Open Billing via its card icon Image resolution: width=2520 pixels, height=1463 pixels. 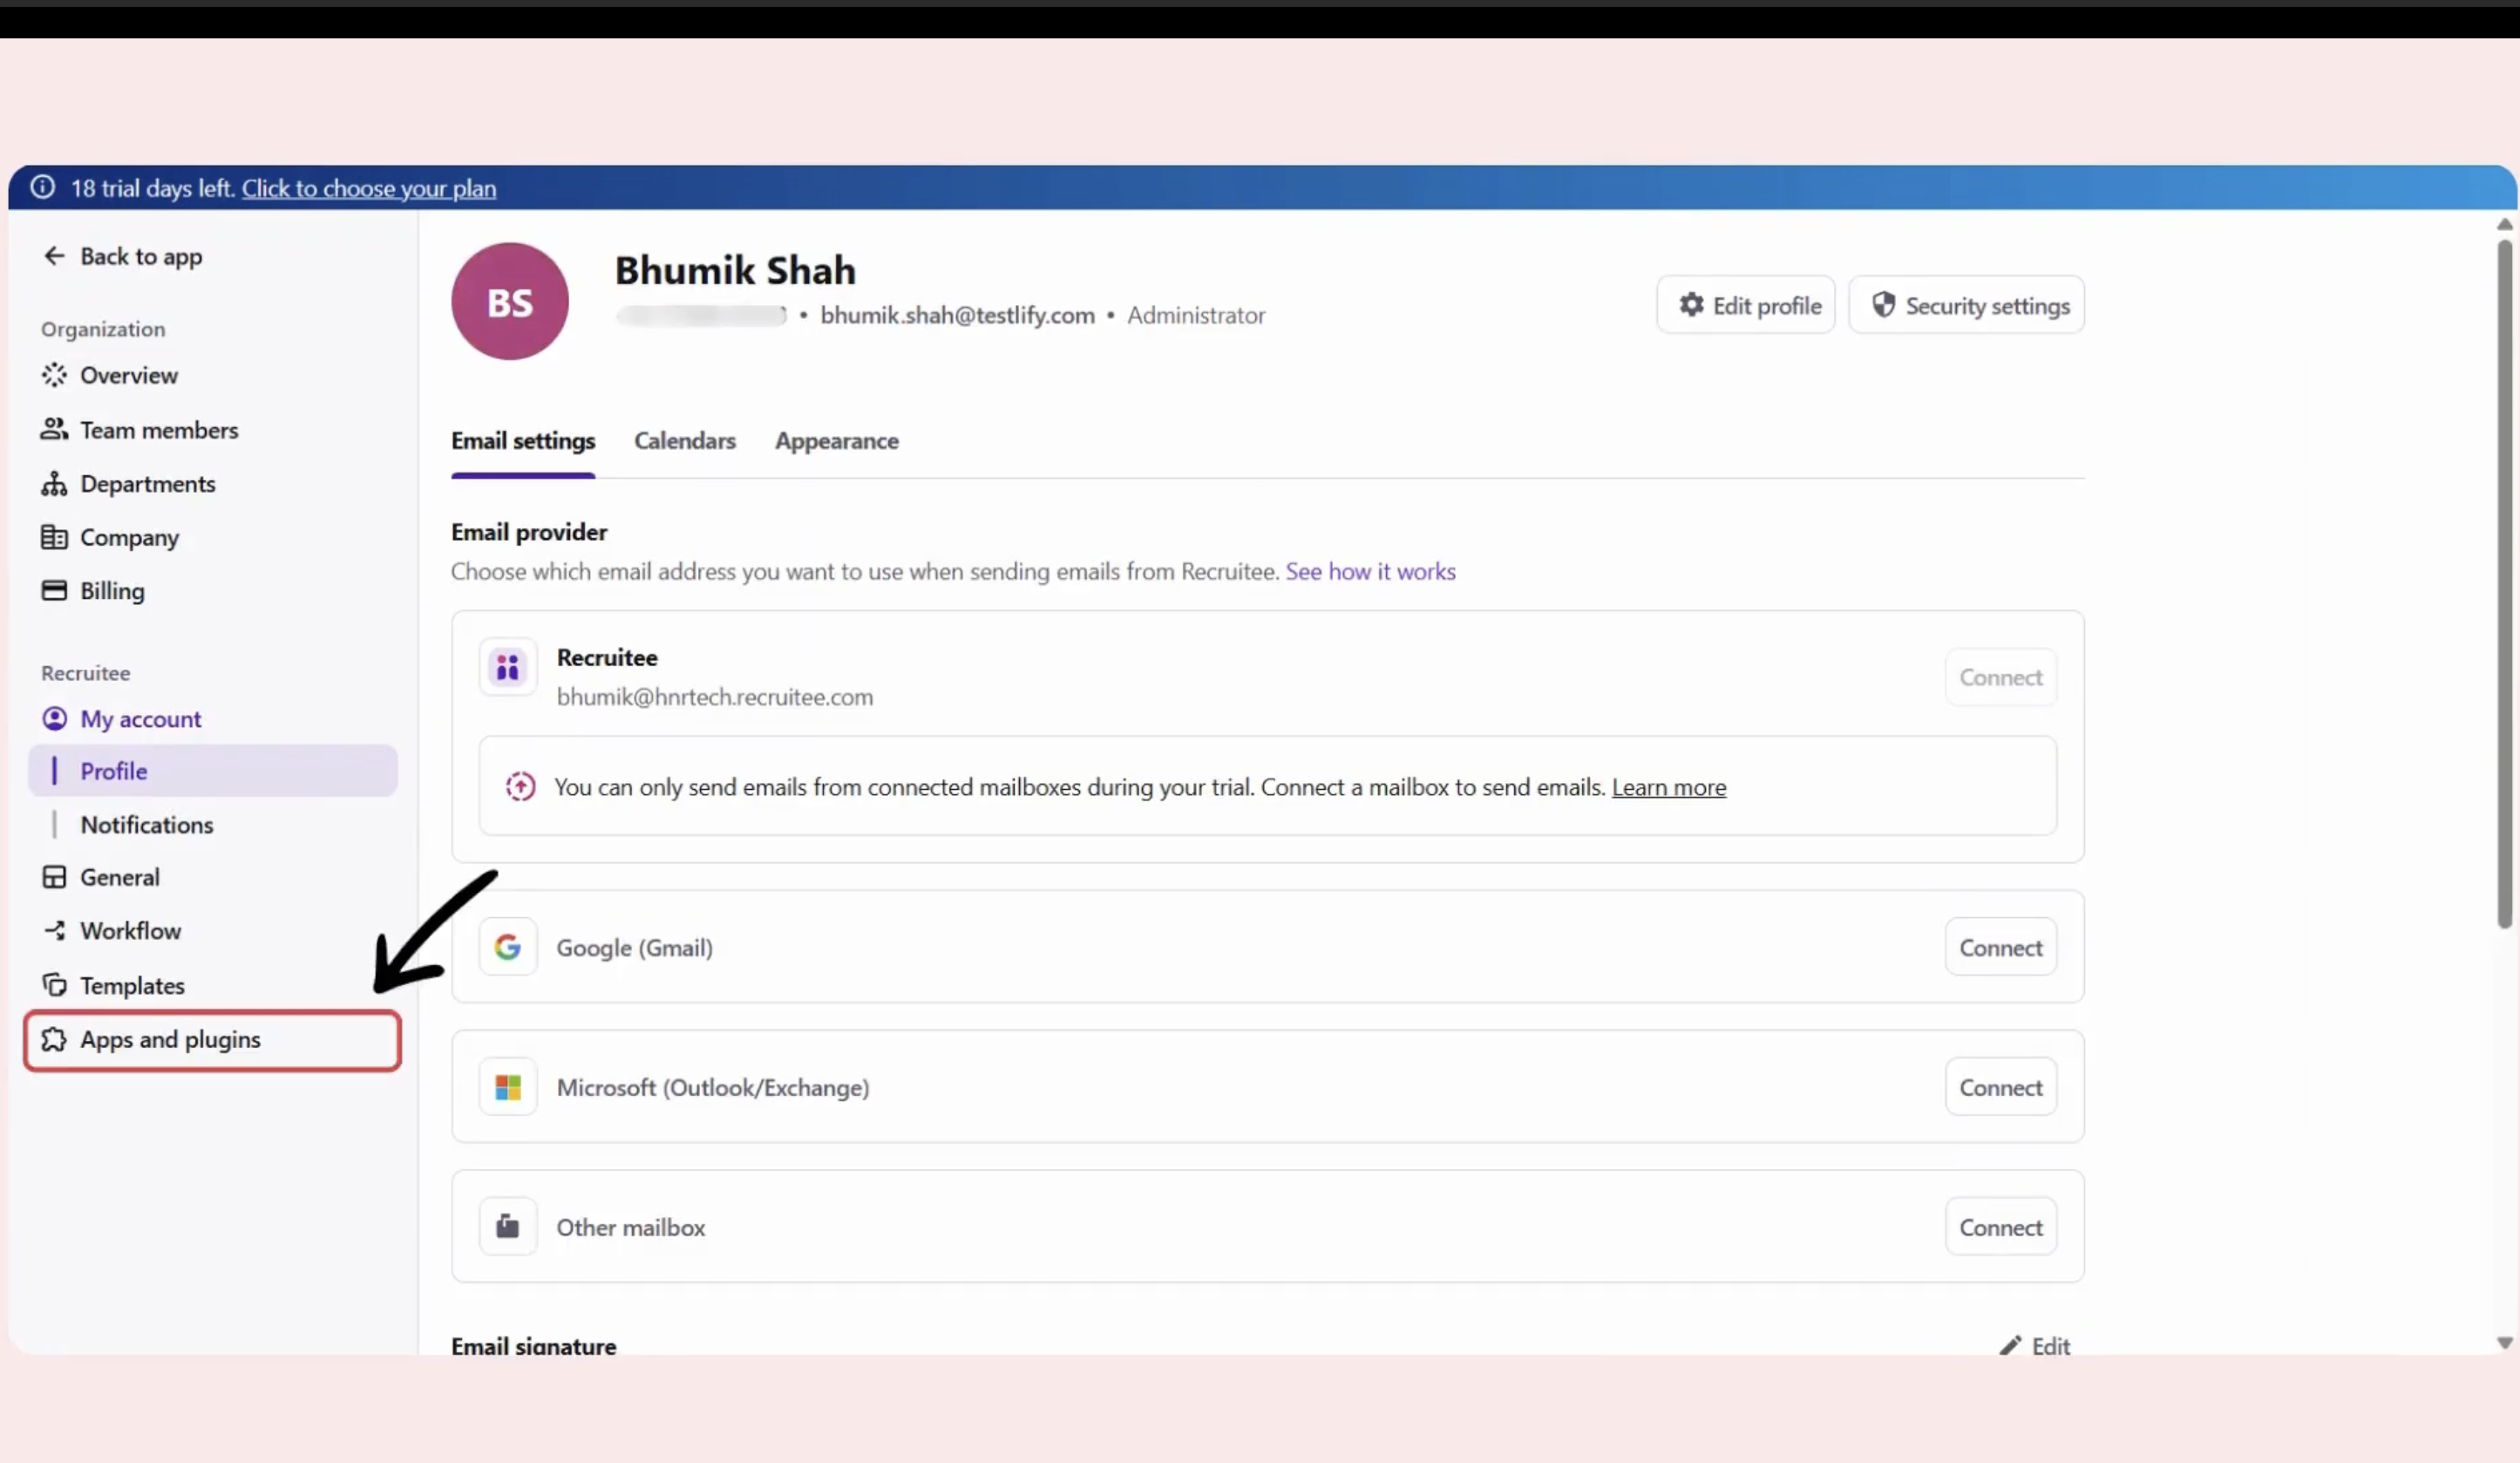coord(54,591)
